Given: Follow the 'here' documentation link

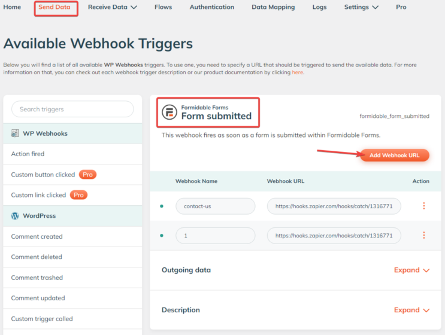Looking at the screenshot, I should coord(298,72).
